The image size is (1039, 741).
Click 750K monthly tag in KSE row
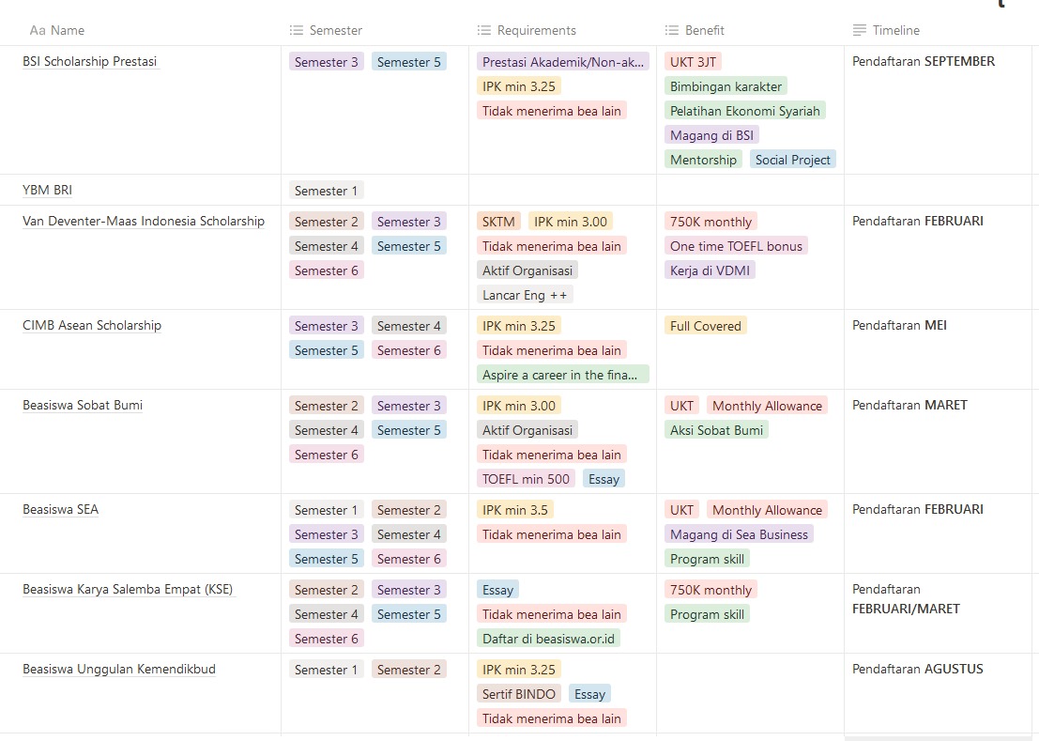click(711, 590)
